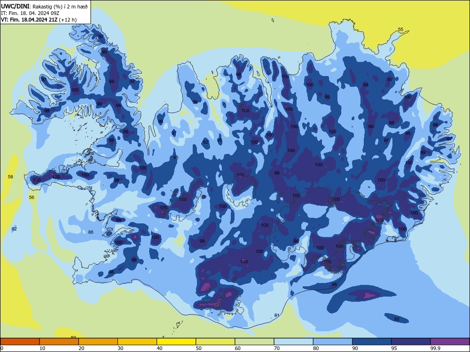Viewport: 470px width, 352px height.
Task: Click the legend label '99.9'
Action: (435, 348)
